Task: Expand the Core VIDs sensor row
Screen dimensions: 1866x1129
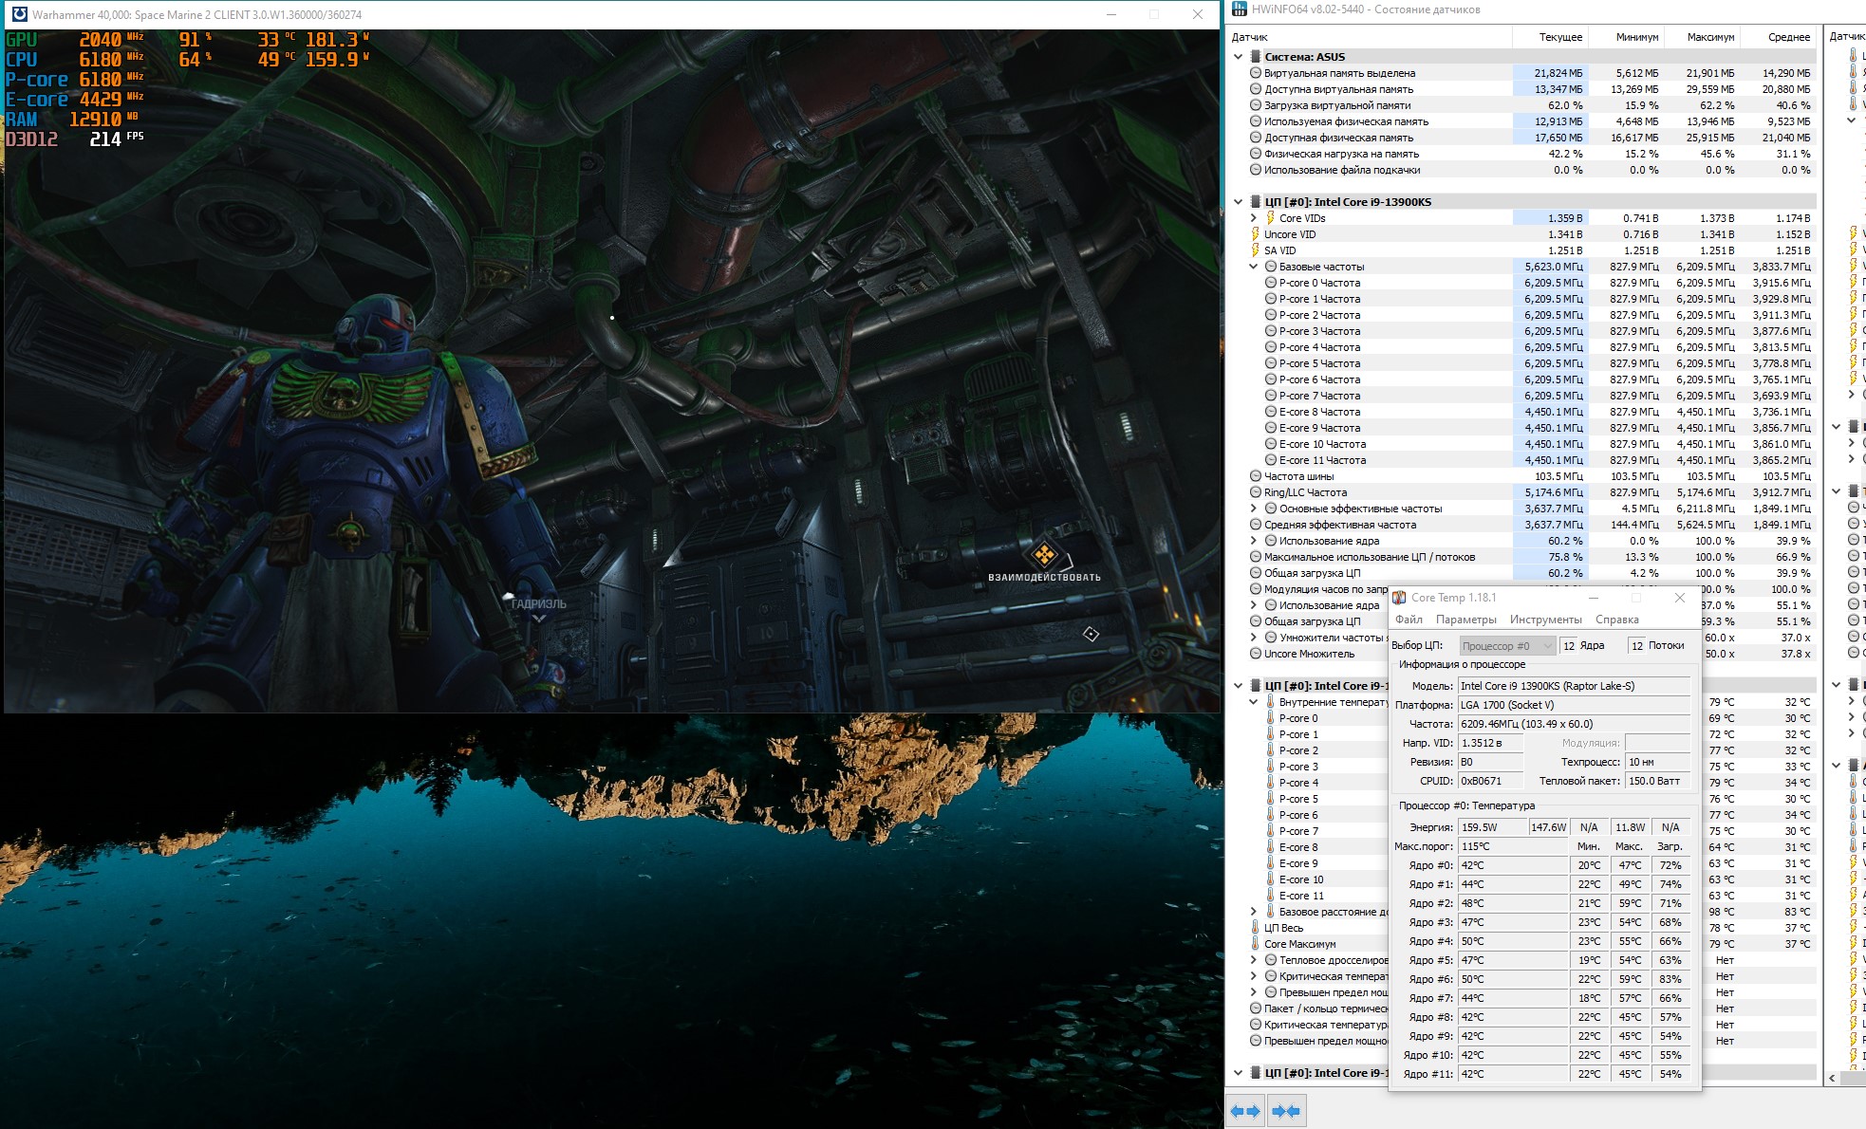Action: 1253,218
